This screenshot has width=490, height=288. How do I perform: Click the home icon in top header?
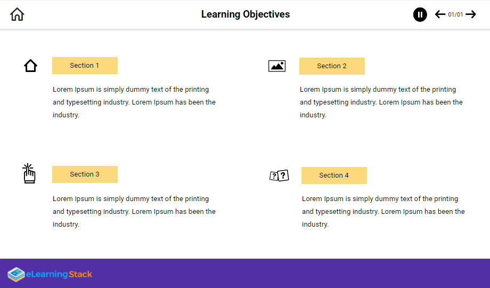pyautogui.click(x=17, y=14)
